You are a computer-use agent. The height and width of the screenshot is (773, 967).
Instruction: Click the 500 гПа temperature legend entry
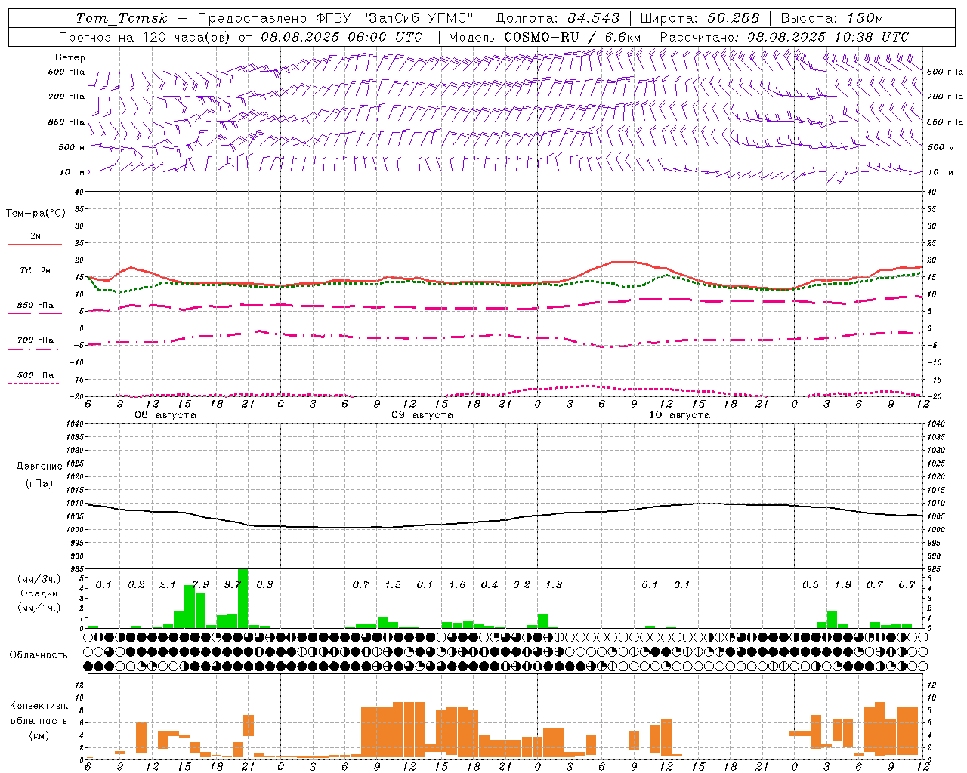(35, 378)
